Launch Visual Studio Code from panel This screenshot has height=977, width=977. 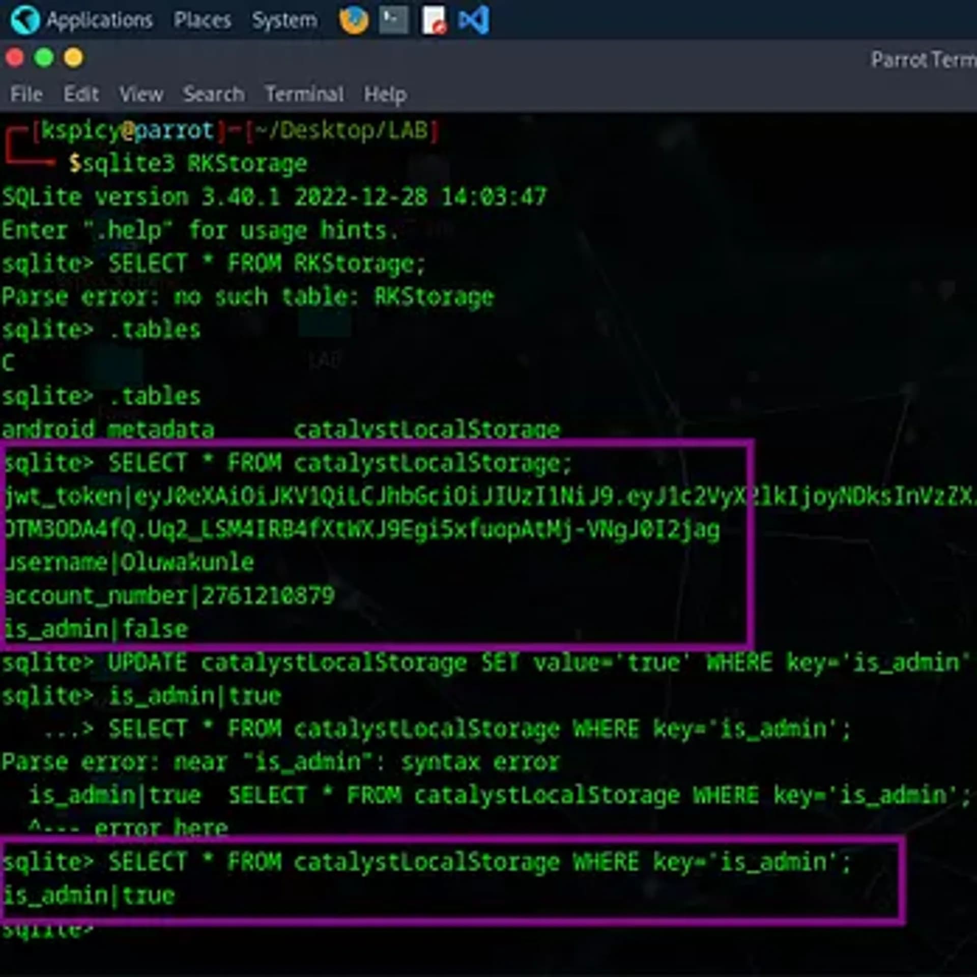474,20
